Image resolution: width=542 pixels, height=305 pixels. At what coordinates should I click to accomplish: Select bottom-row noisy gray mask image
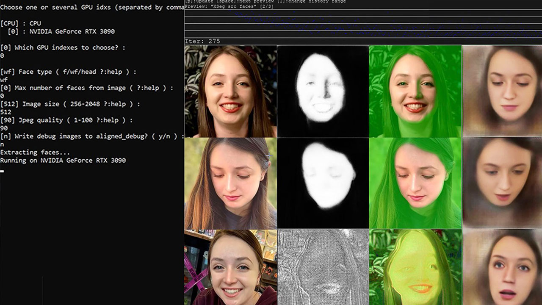click(x=323, y=267)
